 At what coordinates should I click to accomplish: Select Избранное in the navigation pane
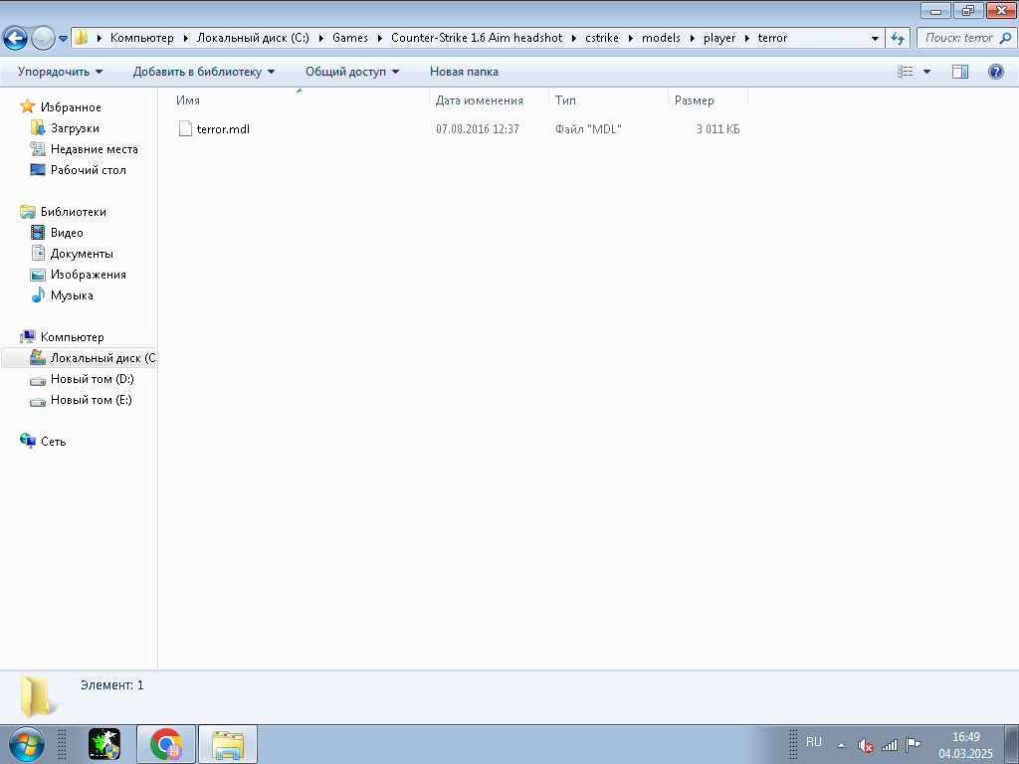71,107
